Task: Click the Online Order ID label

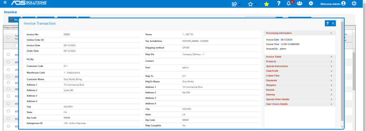Action: coord(35,40)
